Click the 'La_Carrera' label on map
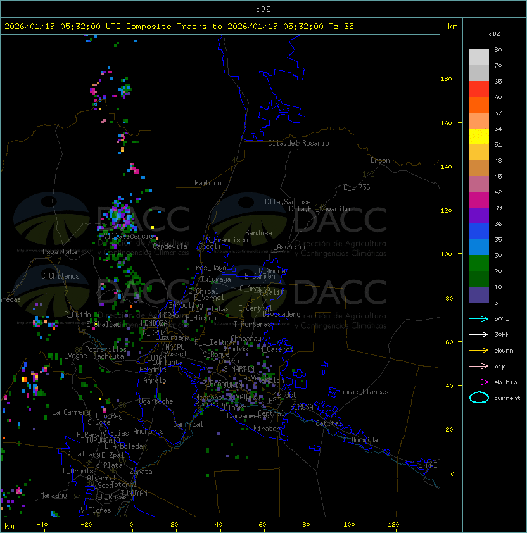 [x=71, y=412]
